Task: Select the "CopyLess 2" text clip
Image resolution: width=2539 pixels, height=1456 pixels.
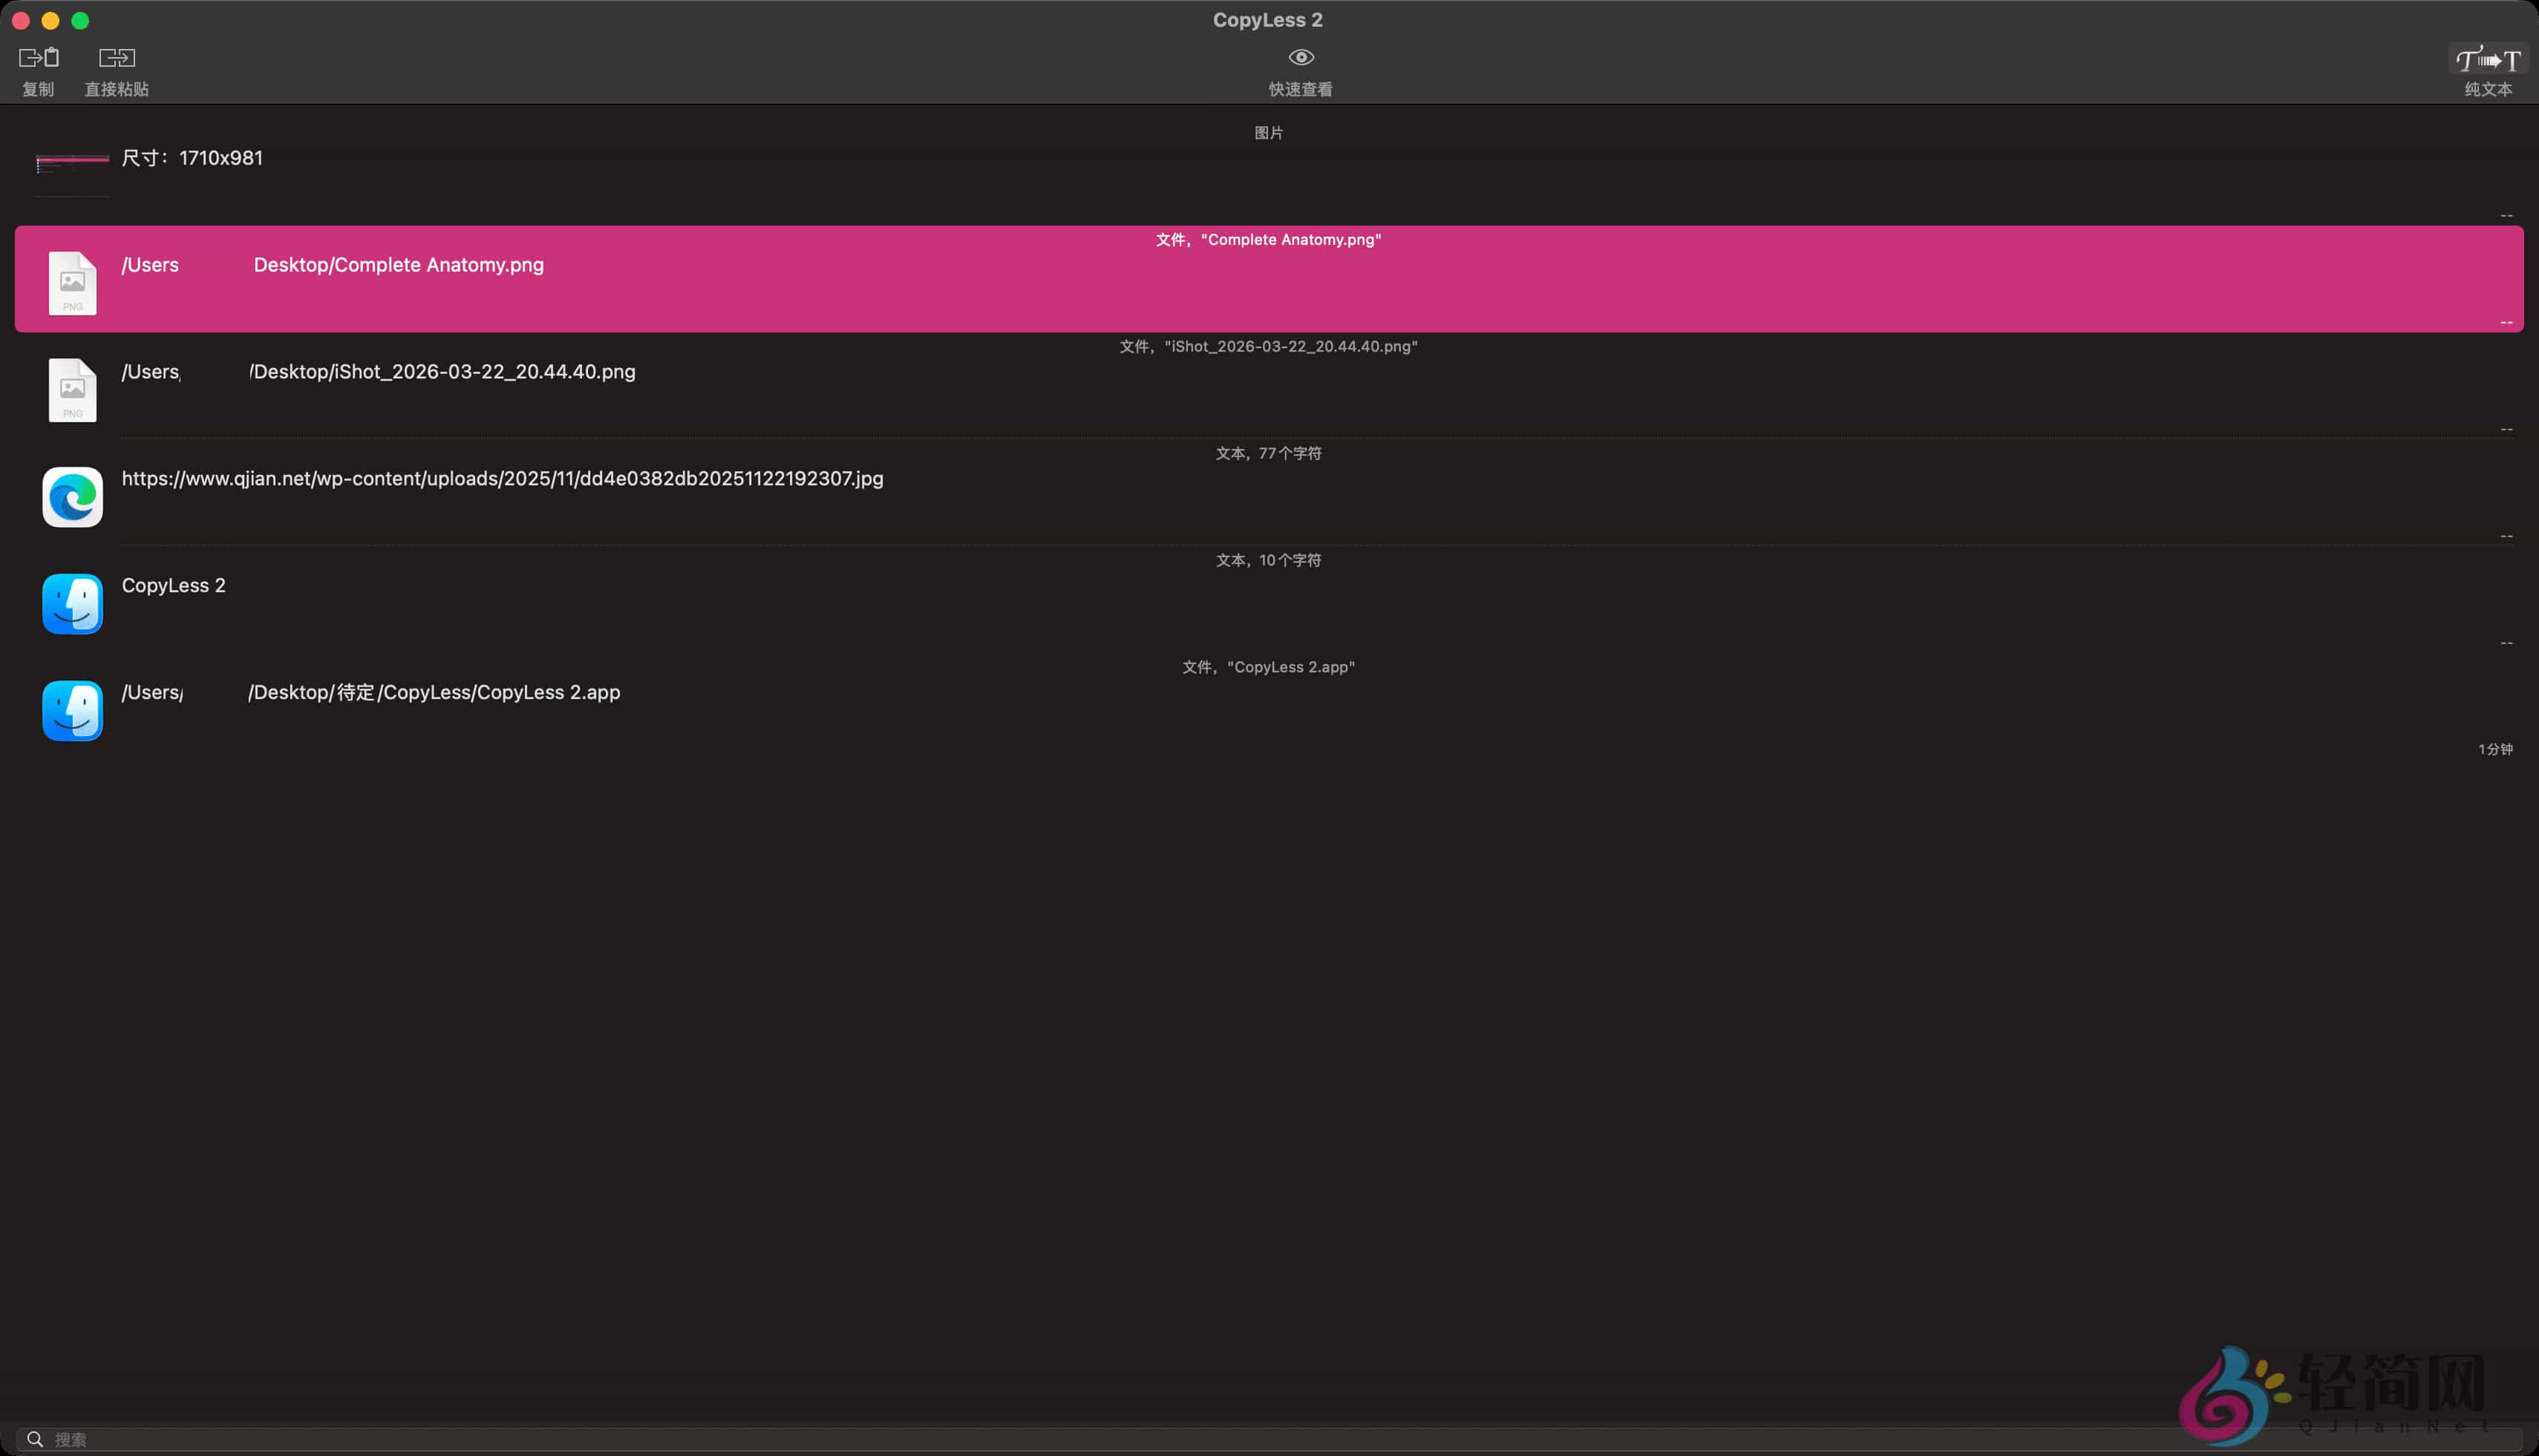Action: coord(174,586)
